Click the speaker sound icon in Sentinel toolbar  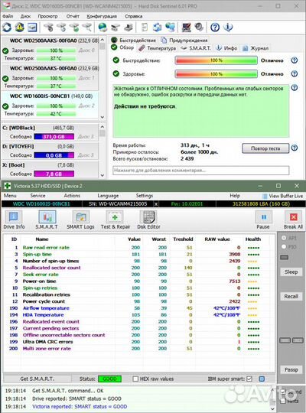tap(199, 27)
